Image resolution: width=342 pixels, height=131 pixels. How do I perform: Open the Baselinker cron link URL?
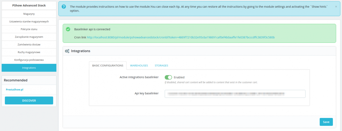(x=180, y=37)
